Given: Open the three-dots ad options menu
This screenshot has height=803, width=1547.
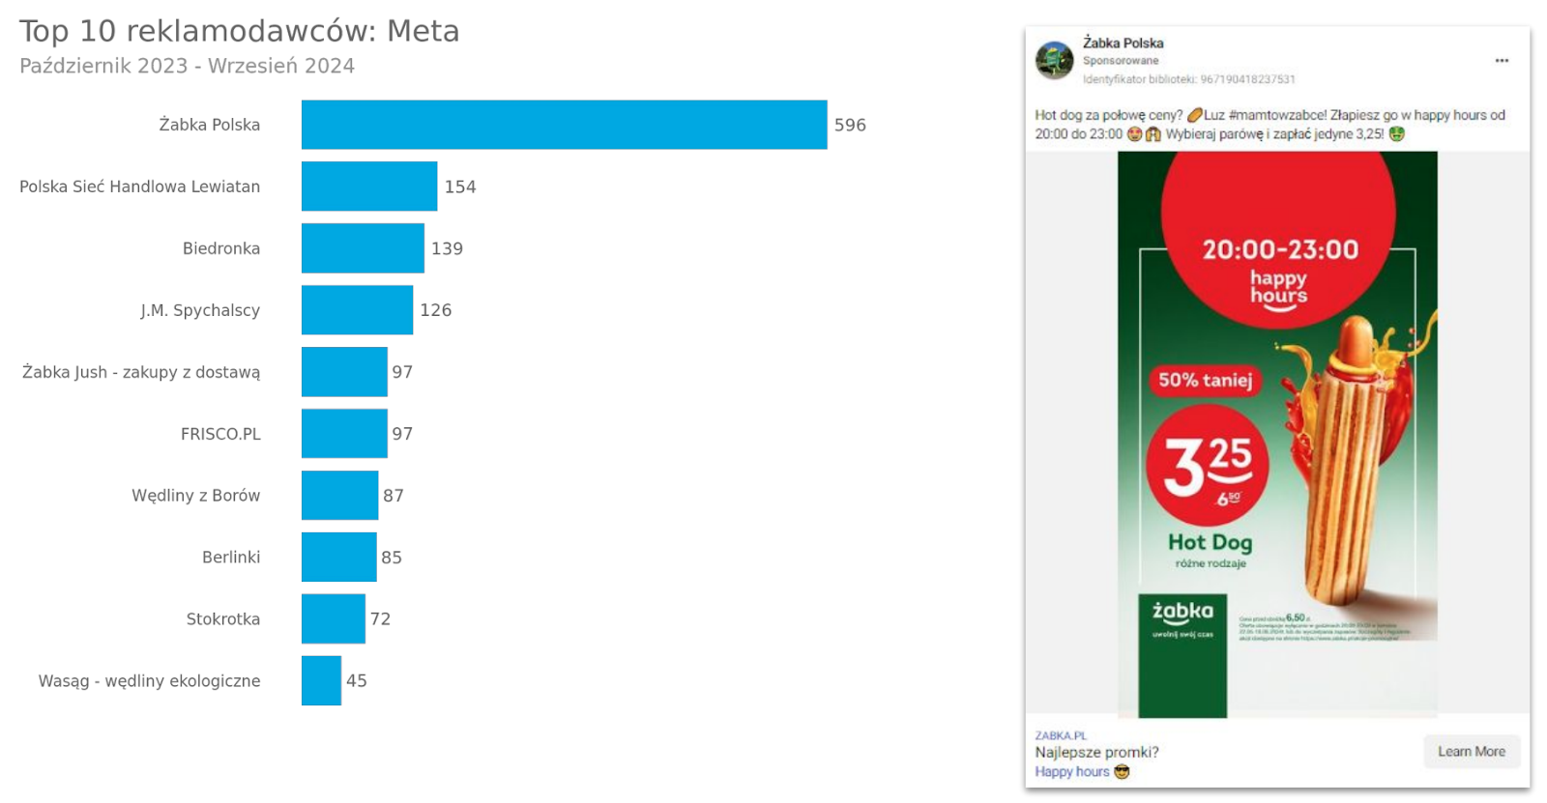Looking at the screenshot, I should pyautogui.click(x=1502, y=61).
